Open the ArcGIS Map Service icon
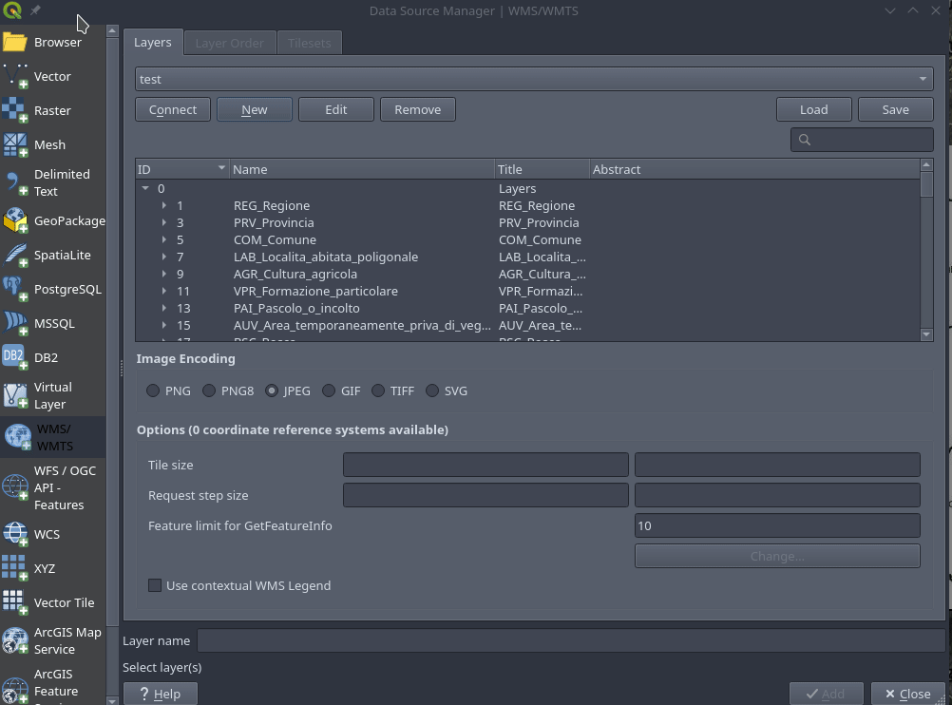Viewport: 952px width, 705px height. click(x=14, y=640)
